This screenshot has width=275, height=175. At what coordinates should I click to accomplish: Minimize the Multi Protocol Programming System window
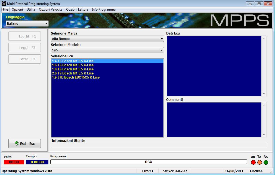pyautogui.click(x=250, y=4)
